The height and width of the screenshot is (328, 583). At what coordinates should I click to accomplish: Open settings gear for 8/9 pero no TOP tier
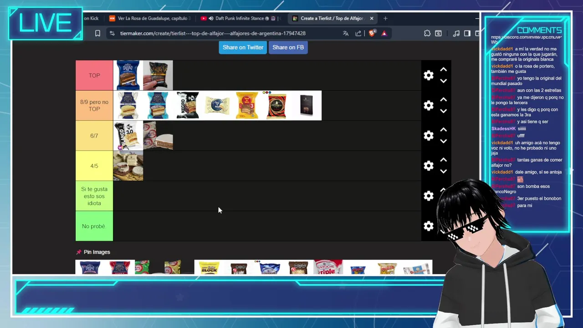pos(429,106)
